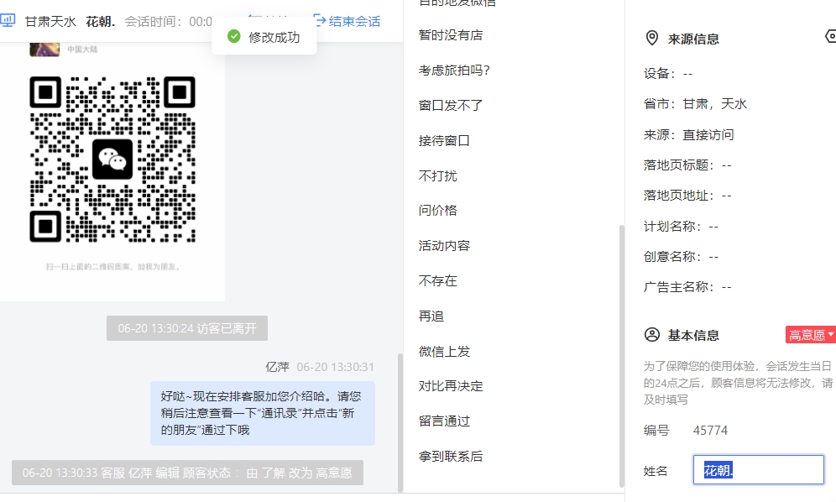Choose the 微信上发 quick reply
Screen dimensions: 836x502
445,352
